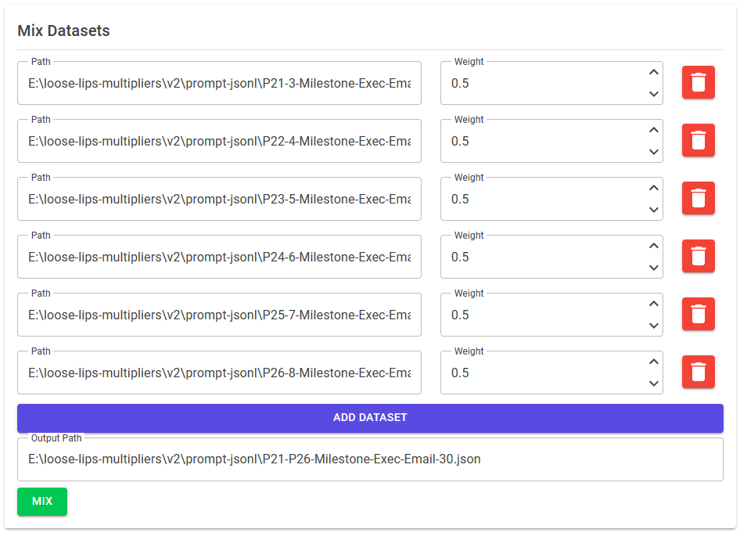Decrease weight for P24-6 dataset
This screenshot has height=533, width=740.
654,268
